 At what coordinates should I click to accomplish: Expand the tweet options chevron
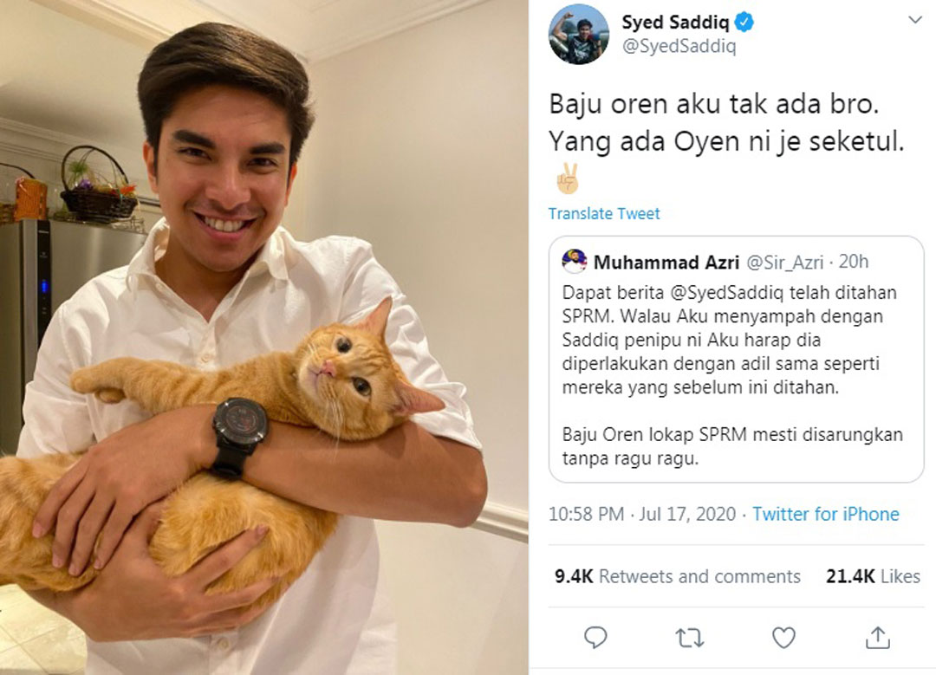pyautogui.click(x=914, y=20)
